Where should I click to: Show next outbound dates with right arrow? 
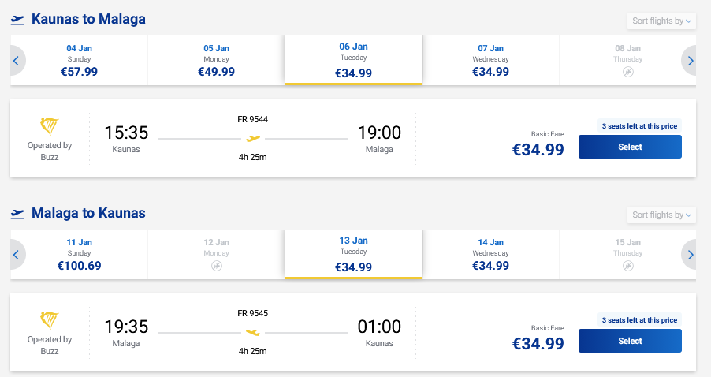[x=691, y=61]
